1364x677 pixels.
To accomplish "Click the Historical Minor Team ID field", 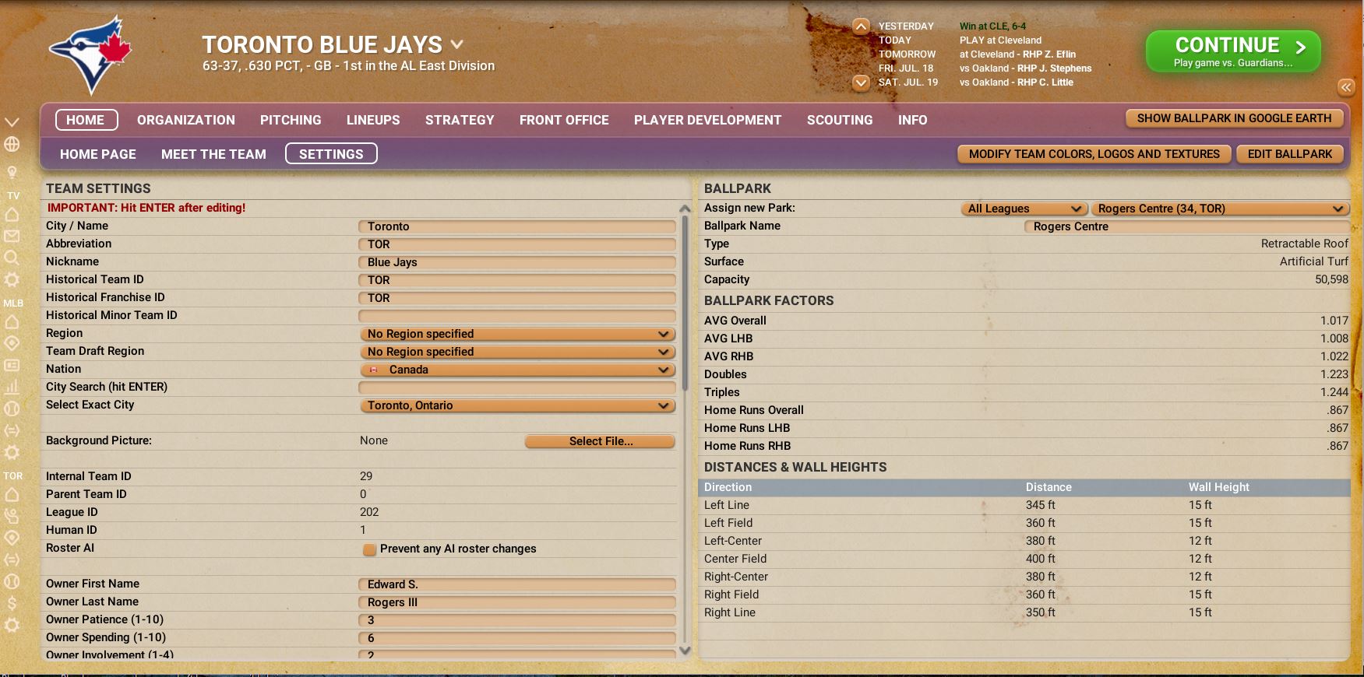I will point(517,316).
